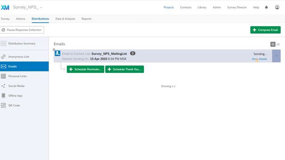Open the Survey tab
285x160 pixels.
(5, 19)
